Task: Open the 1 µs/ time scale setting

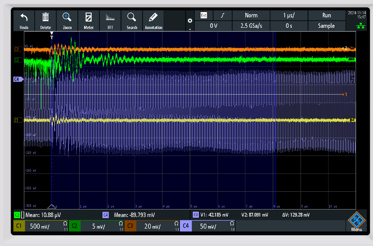Action: point(288,15)
